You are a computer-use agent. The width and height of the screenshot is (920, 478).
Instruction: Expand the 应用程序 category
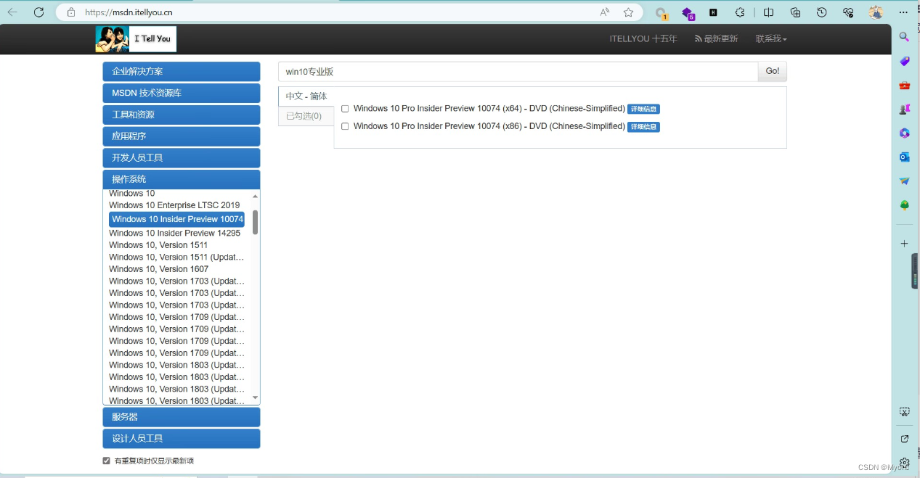[x=182, y=136]
